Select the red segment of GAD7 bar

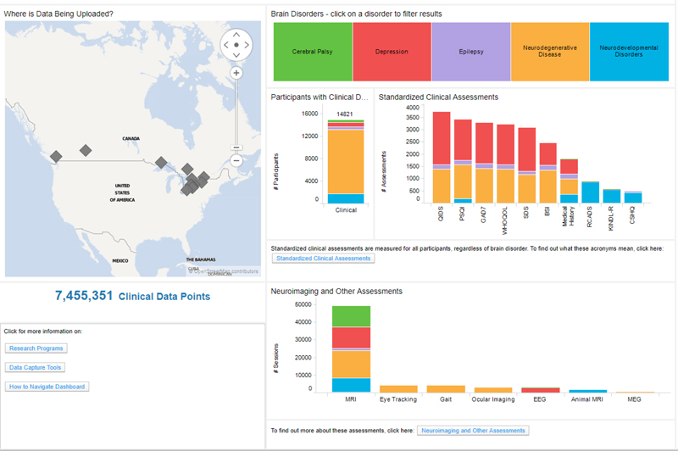[x=484, y=143]
